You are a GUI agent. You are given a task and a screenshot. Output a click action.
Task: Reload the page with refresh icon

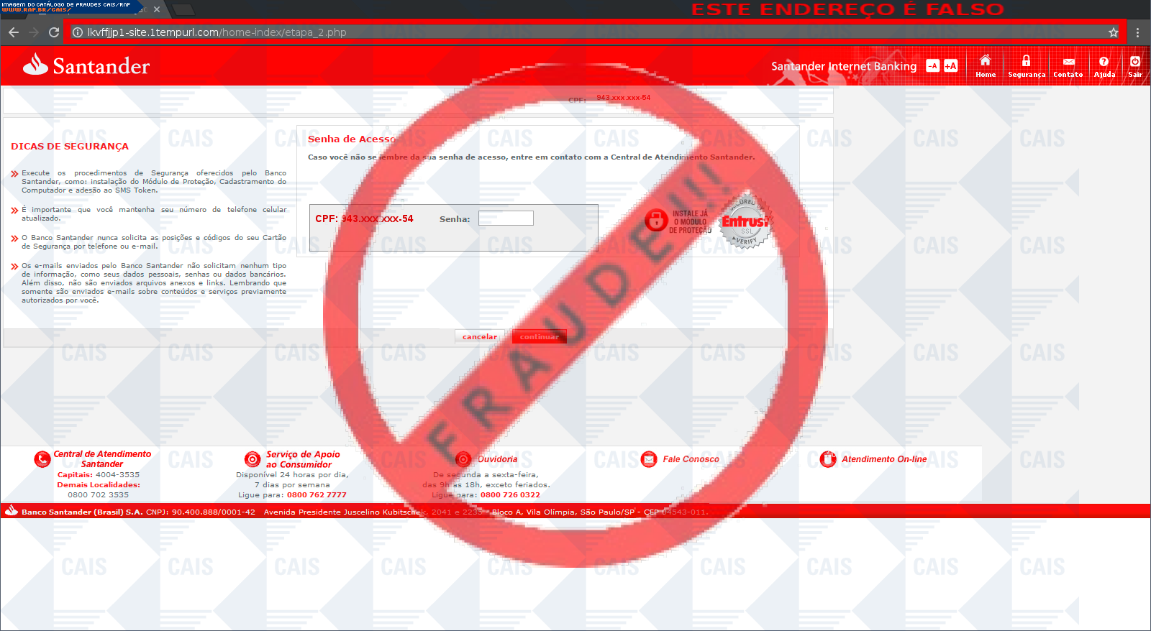pyautogui.click(x=54, y=32)
